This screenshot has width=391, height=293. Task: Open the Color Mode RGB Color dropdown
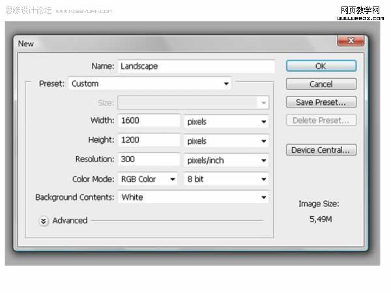click(148, 179)
